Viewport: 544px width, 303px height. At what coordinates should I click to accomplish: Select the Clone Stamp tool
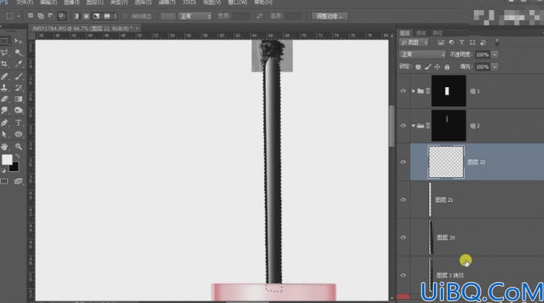(5, 88)
